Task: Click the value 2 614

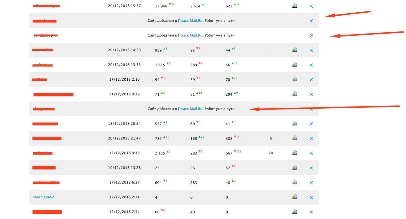Action: click(195, 6)
